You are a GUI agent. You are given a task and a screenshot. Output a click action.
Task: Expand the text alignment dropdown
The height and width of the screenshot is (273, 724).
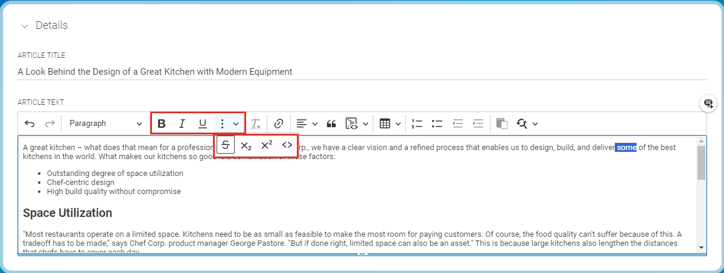coord(308,124)
